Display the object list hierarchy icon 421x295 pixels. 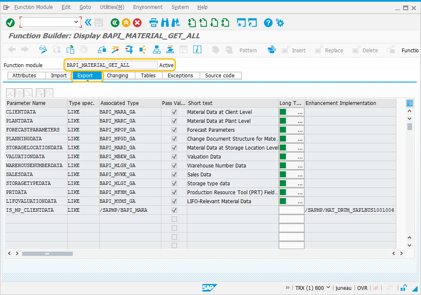pos(157,50)
